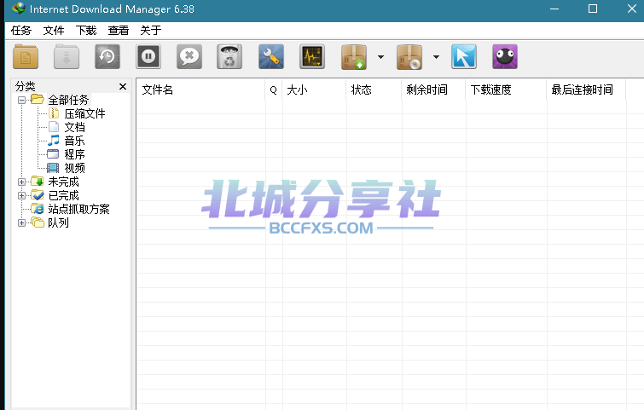Click the purple face icon in toolbar

(505, 57)
